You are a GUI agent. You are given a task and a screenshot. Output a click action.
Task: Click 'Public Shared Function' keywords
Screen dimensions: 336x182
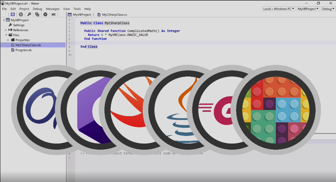click(x=105, y=31)
